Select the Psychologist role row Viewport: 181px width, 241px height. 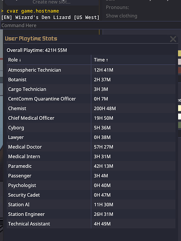pyautogui.click(x=91, y=185)
